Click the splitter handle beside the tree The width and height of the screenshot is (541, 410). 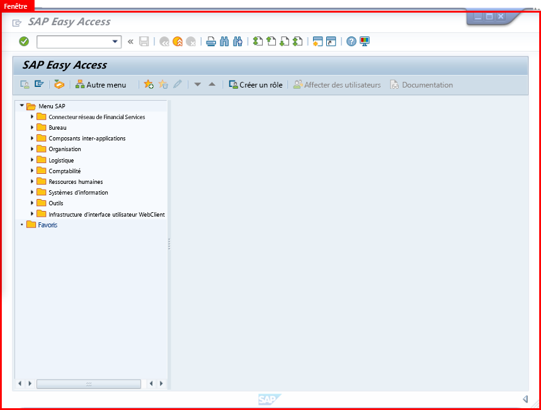[x=169, y=244]
